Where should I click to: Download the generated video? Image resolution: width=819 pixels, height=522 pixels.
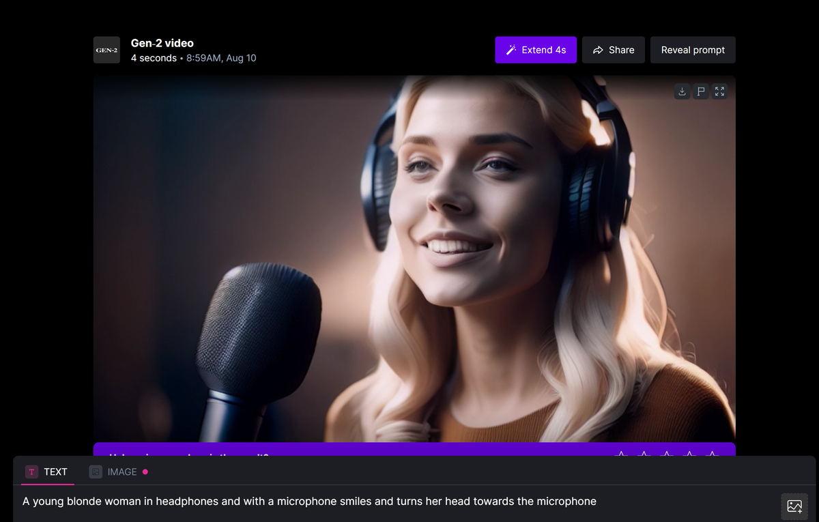[682, 91]
